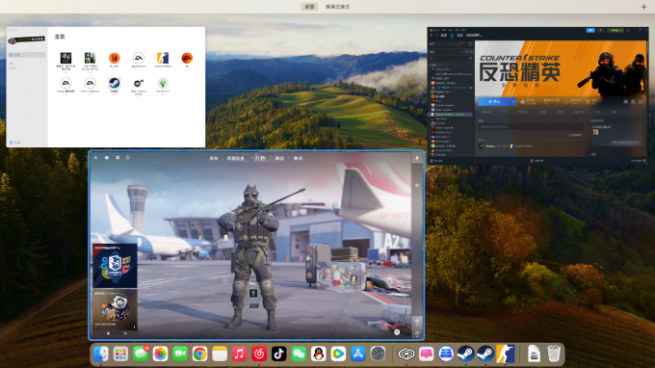655x368 pixels.
Task: Open the 商店 tab in CS2 menu
Action: [x=279, y=158]
